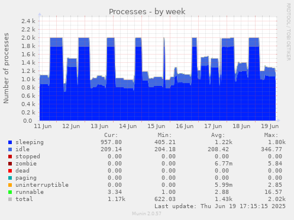Click total average value 1.43k
The width and height of the screenshot is (294, 220).
pos(224,199)
